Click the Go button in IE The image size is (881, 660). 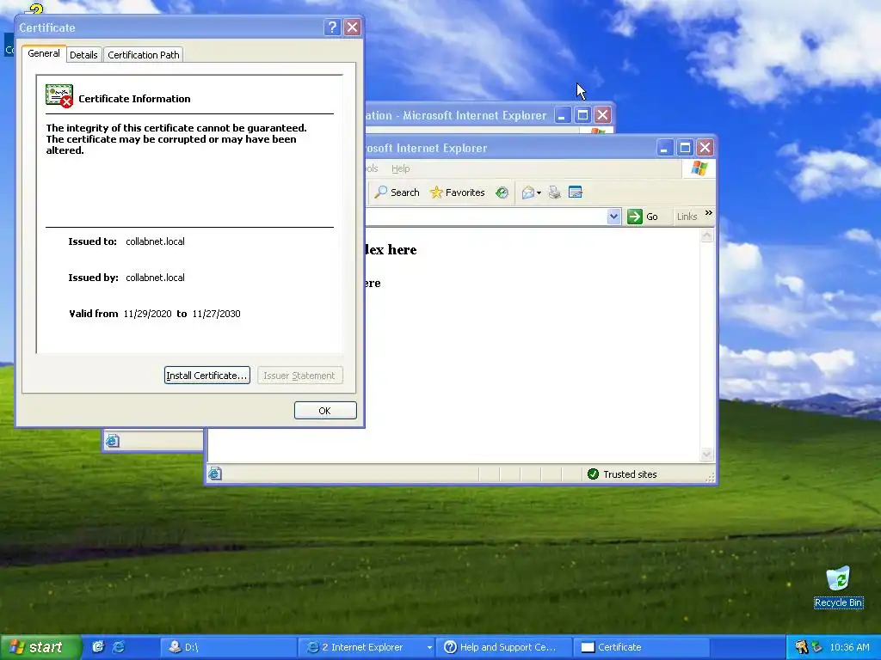click(x=643, y=217)
